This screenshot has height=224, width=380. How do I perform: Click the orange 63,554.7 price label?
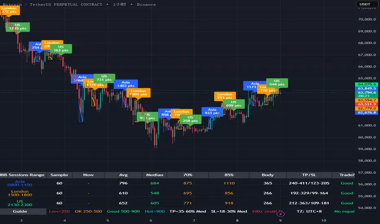pyautogui.click(x=367, y=100)
